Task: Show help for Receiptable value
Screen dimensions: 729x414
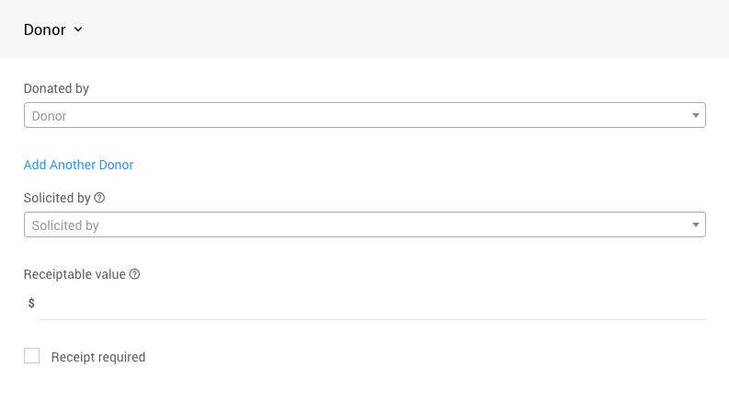Action: tap(135, 274)
